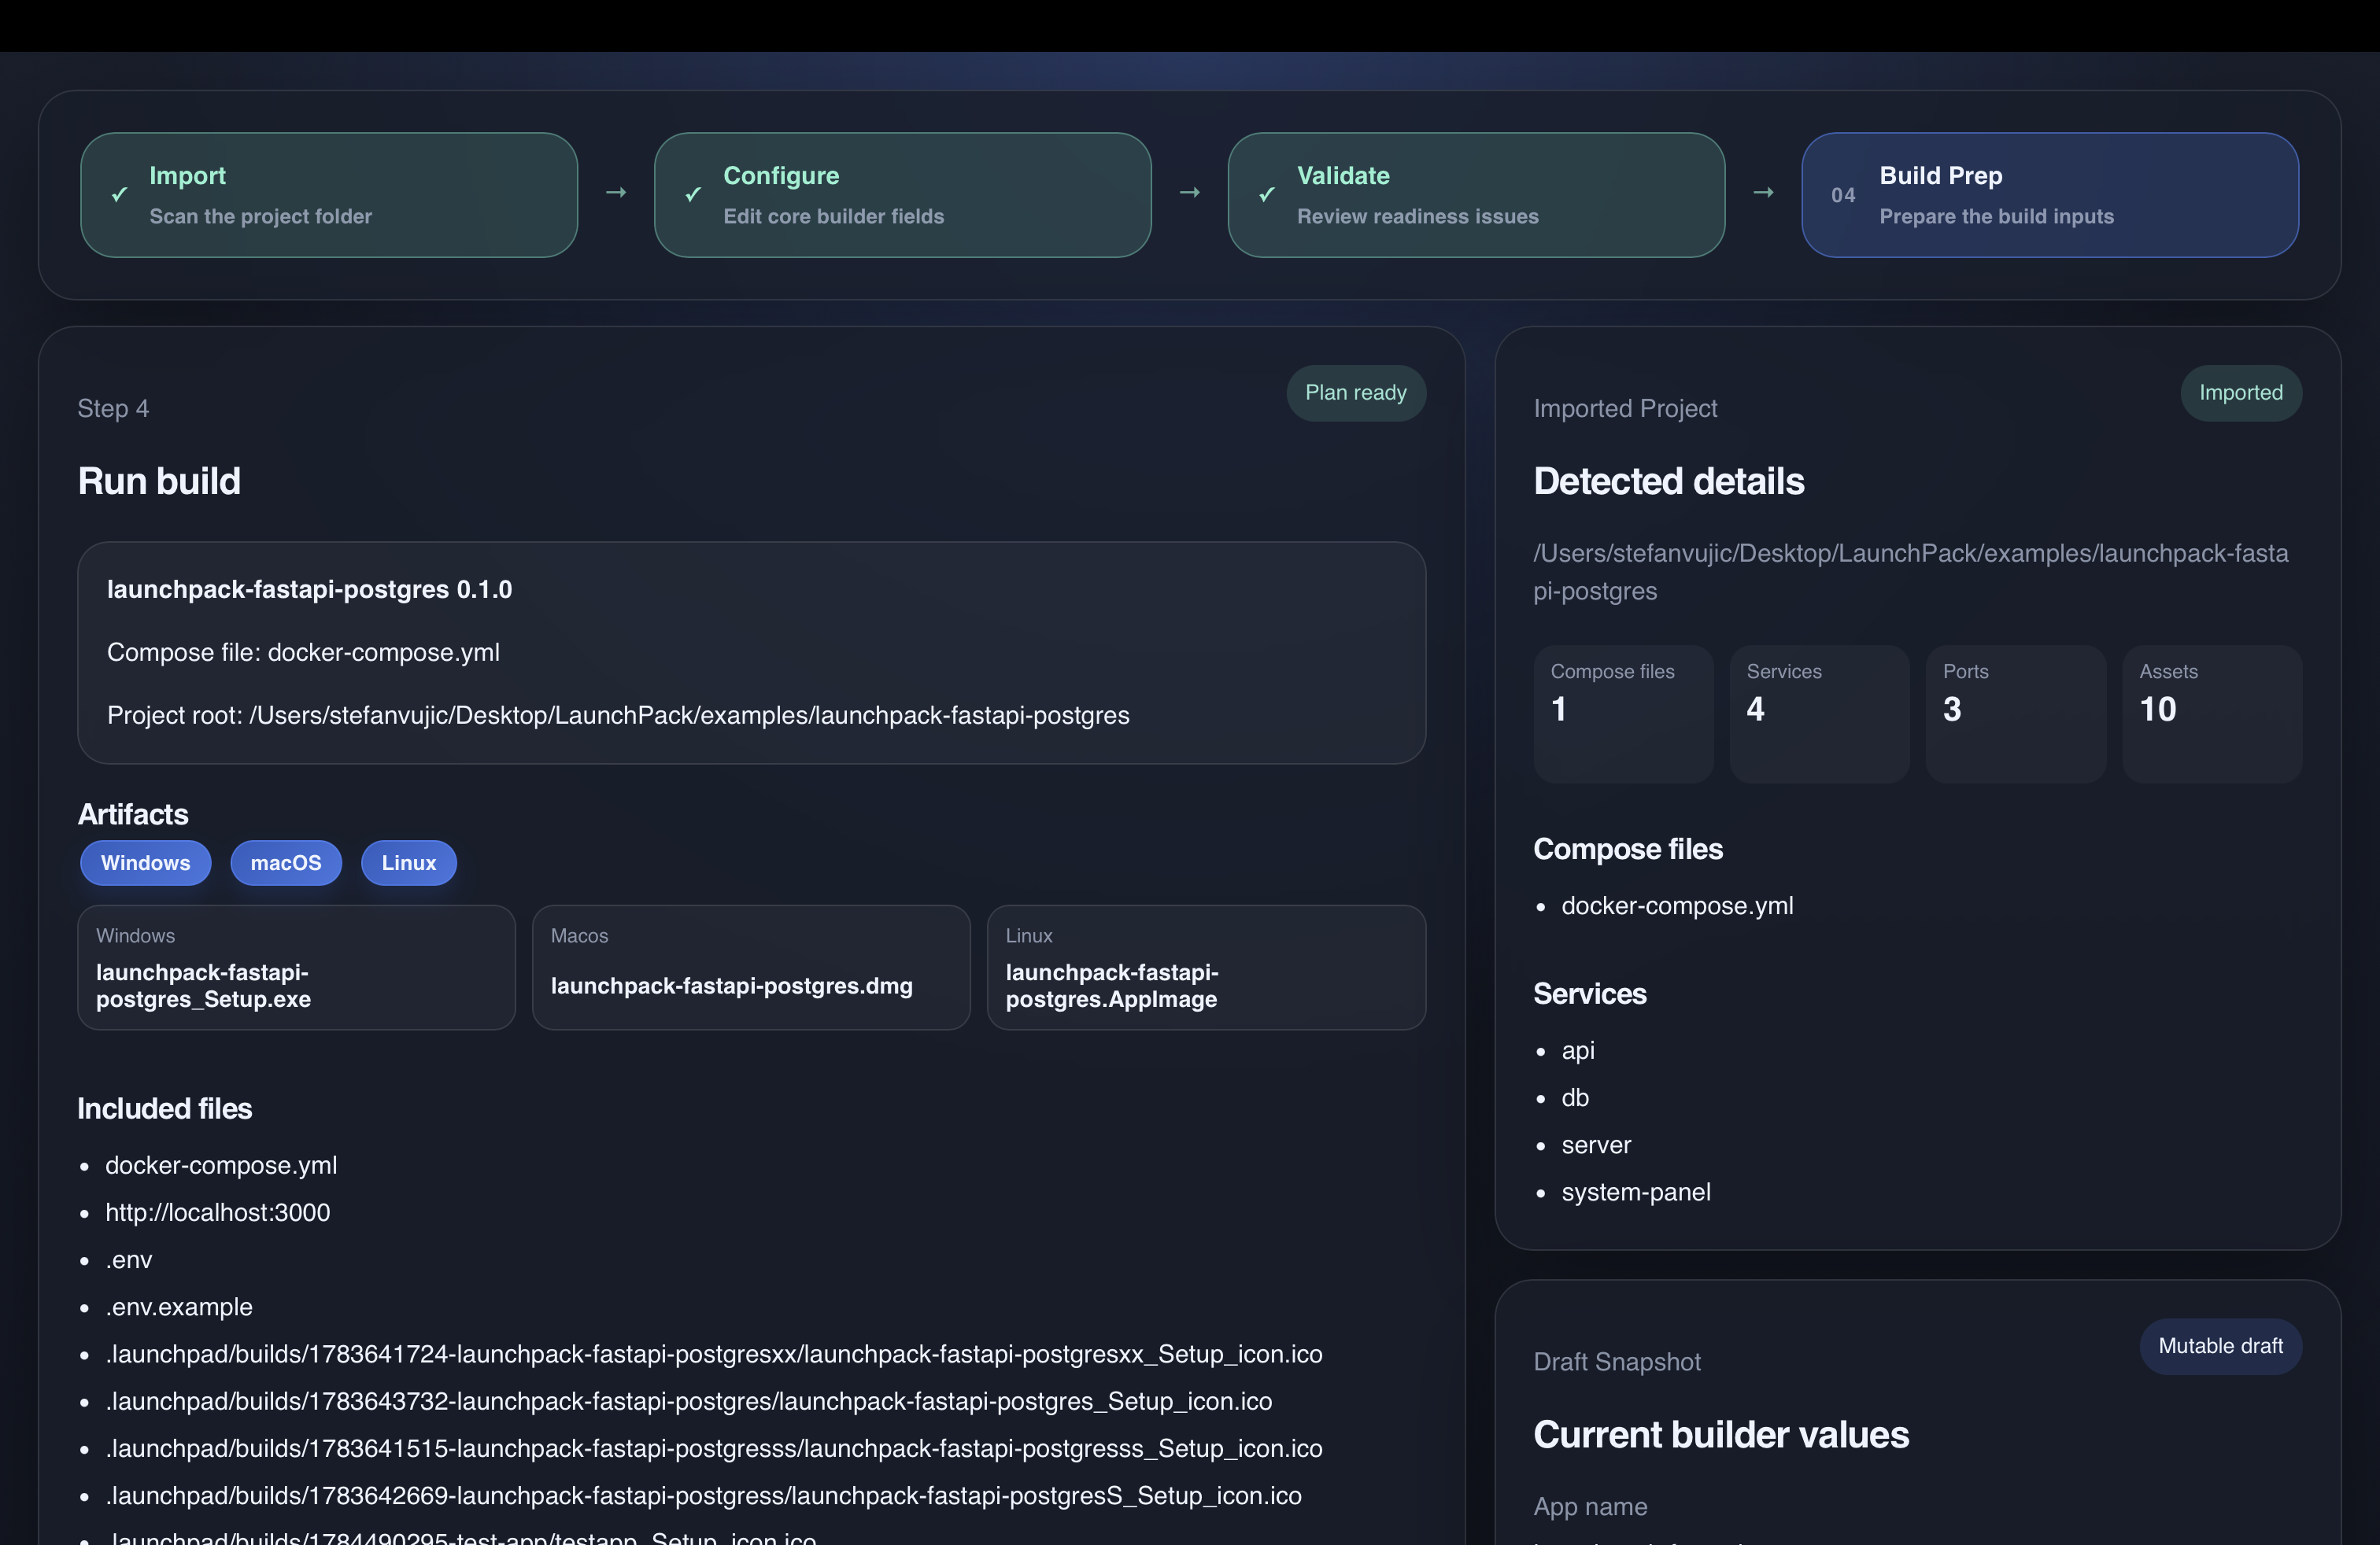The image size is (2380, 1545).
Task: Toggle the Windows artifact chip
Action: 146,862
